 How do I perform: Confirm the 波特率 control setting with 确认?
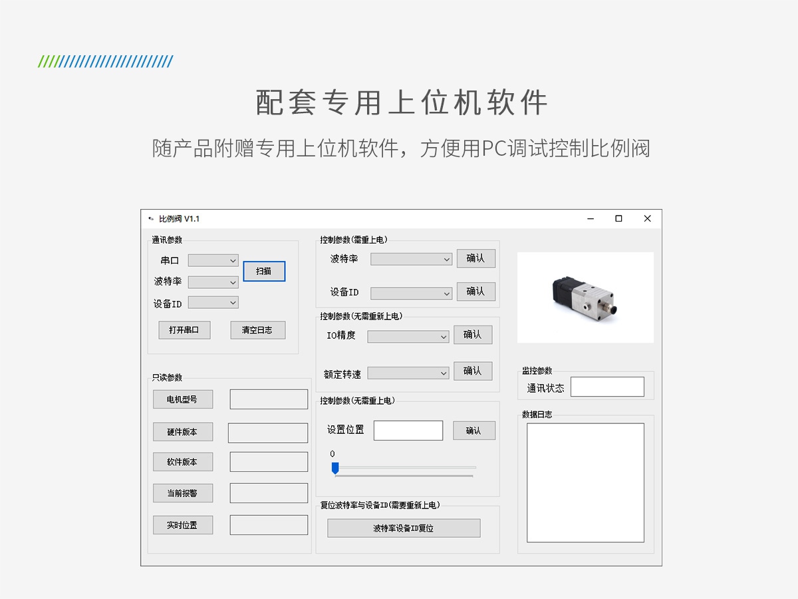tap(476, 258)
